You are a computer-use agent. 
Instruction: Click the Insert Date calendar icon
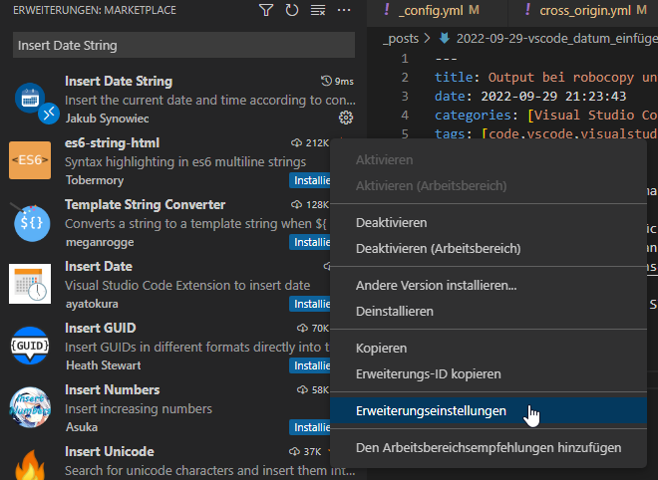point(30,284)
